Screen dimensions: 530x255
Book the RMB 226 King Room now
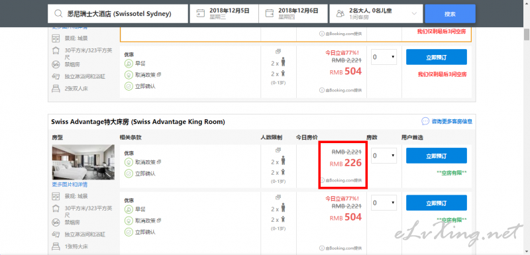tap(437, 156)
